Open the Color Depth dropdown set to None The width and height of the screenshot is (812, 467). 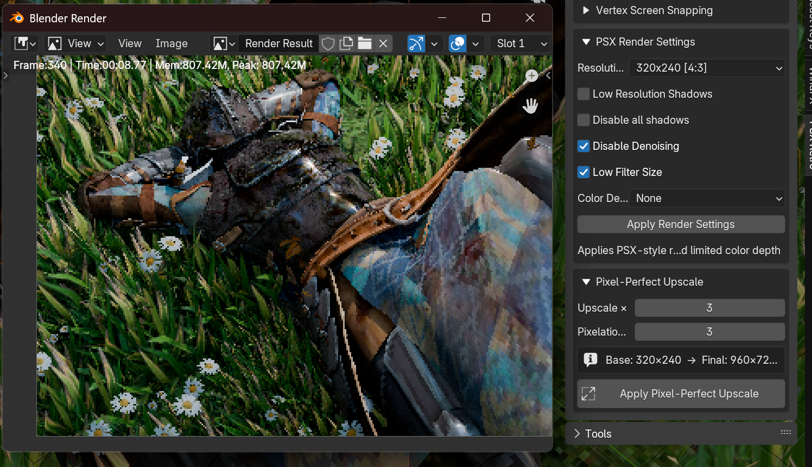tap(707, 198)
